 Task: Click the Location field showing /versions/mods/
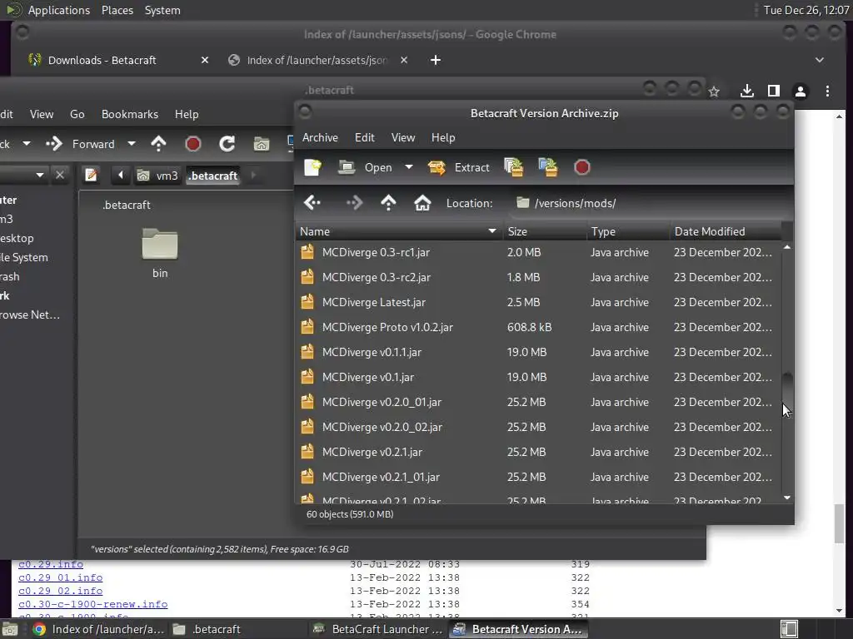click(650, 203)
